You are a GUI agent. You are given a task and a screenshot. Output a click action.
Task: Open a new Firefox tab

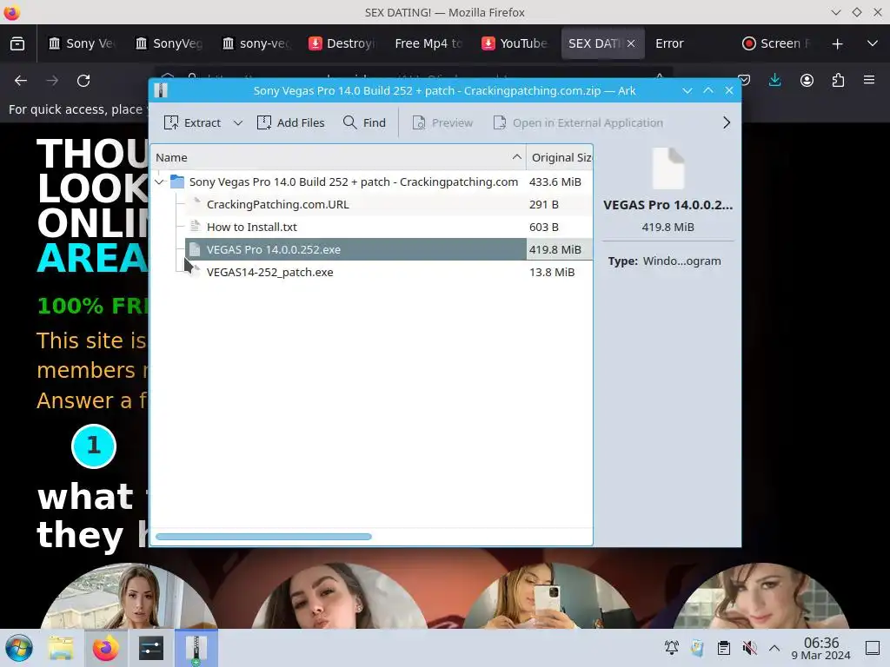coord(837,43)
